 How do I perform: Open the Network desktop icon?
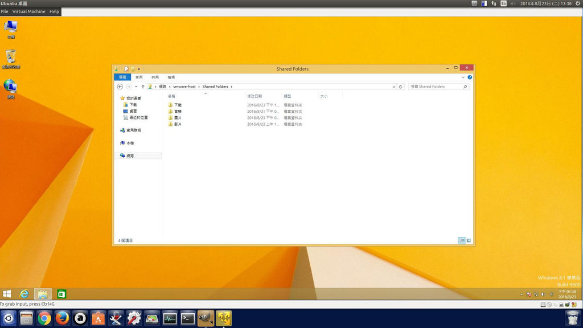pyautogui.click(x=11, y=89)
